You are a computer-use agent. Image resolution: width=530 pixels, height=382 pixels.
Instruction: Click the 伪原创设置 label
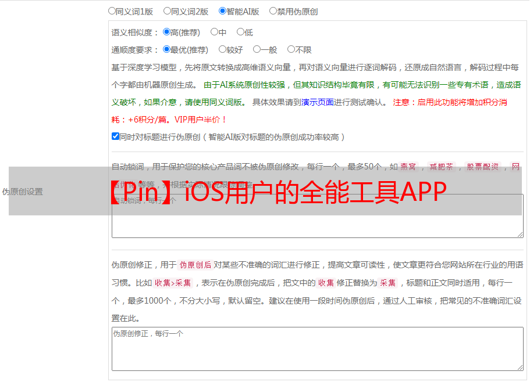click(x=22, y=192)
